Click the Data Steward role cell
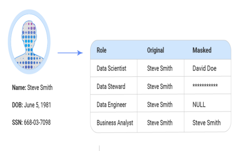The image size is (242, 151). click(111, 86)
